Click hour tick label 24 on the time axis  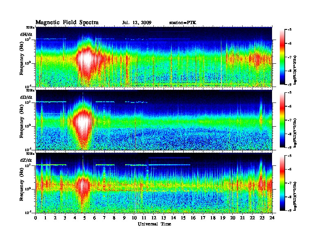272,218
